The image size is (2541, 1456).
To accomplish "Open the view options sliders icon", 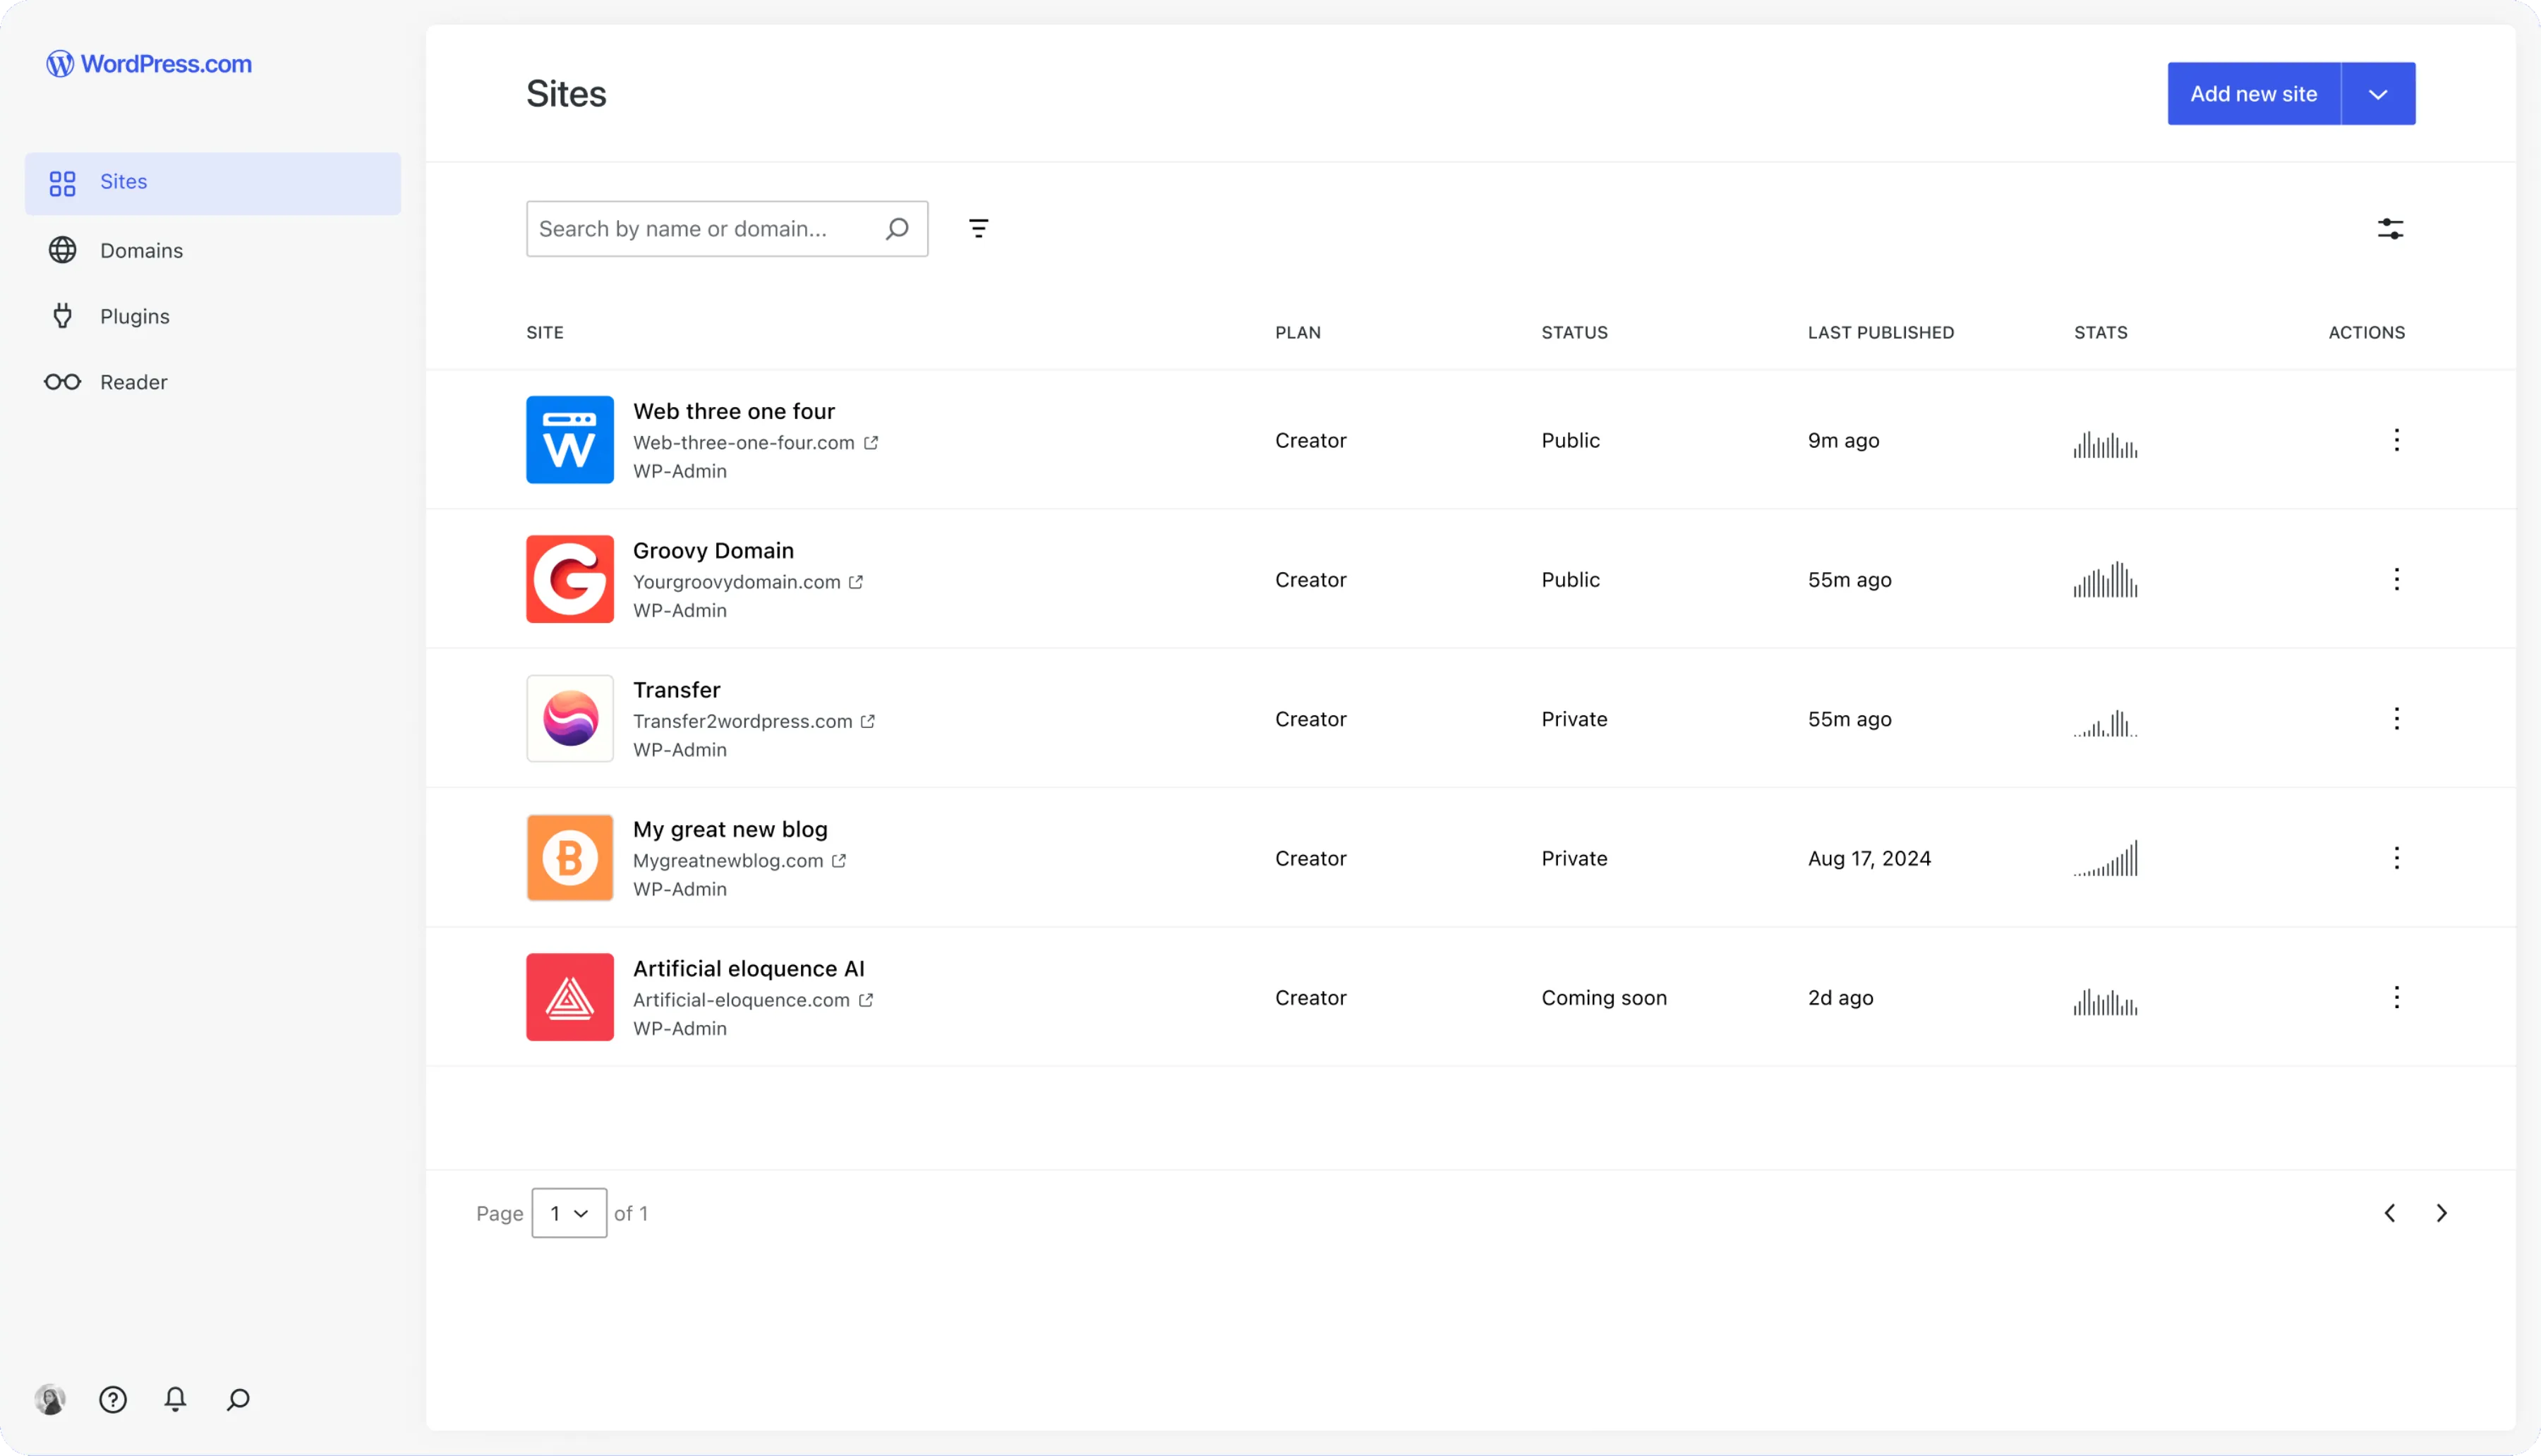I will click(x=2390, y=229).
